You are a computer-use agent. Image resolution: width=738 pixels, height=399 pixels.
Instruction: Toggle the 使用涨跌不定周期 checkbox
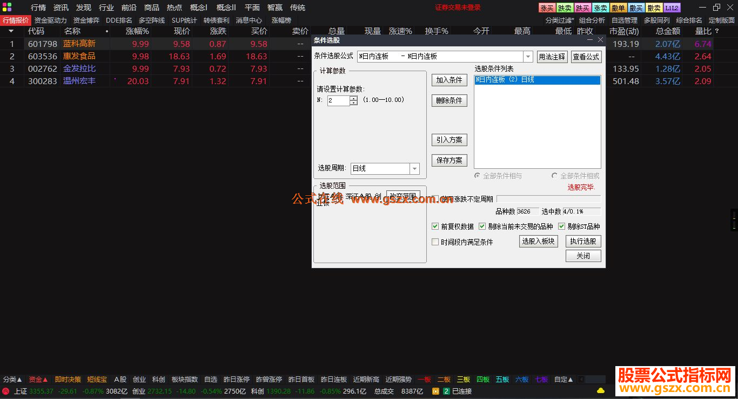(435, 199)
